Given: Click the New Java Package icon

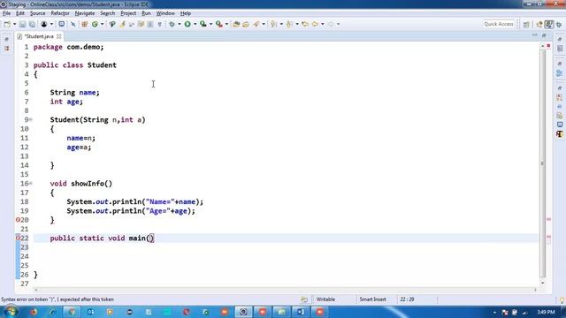Looking at the screenshot, I should pyautogui.click(x=85, y=24).
